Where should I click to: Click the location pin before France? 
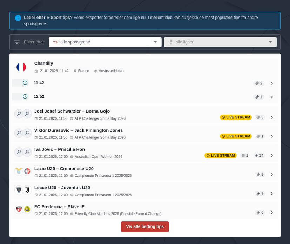(x=75, y=71)
